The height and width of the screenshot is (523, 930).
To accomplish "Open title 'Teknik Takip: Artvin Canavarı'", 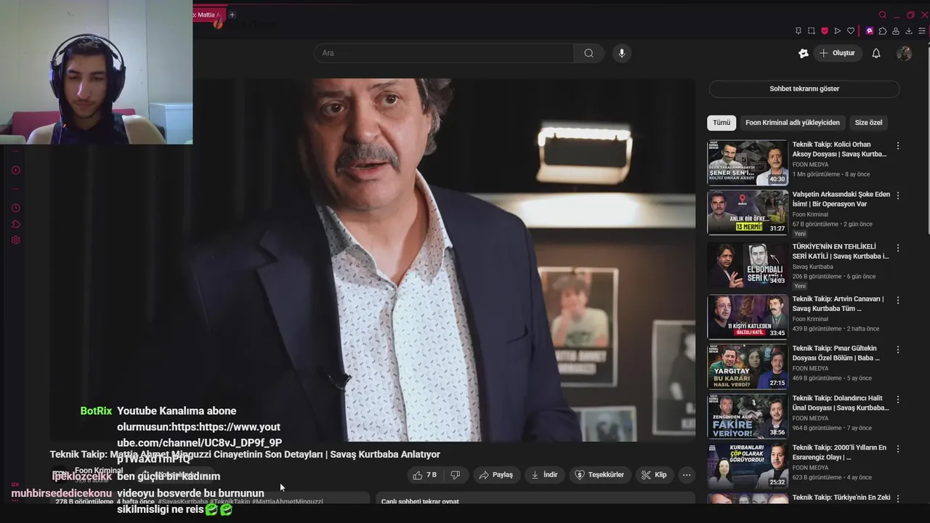I will (x=838, y=304).
